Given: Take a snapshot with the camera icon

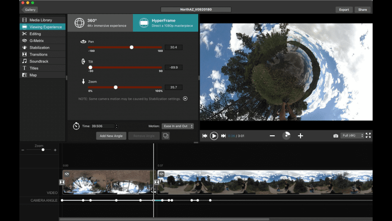Looking at the screenshot, I should (x=336, y=136).
